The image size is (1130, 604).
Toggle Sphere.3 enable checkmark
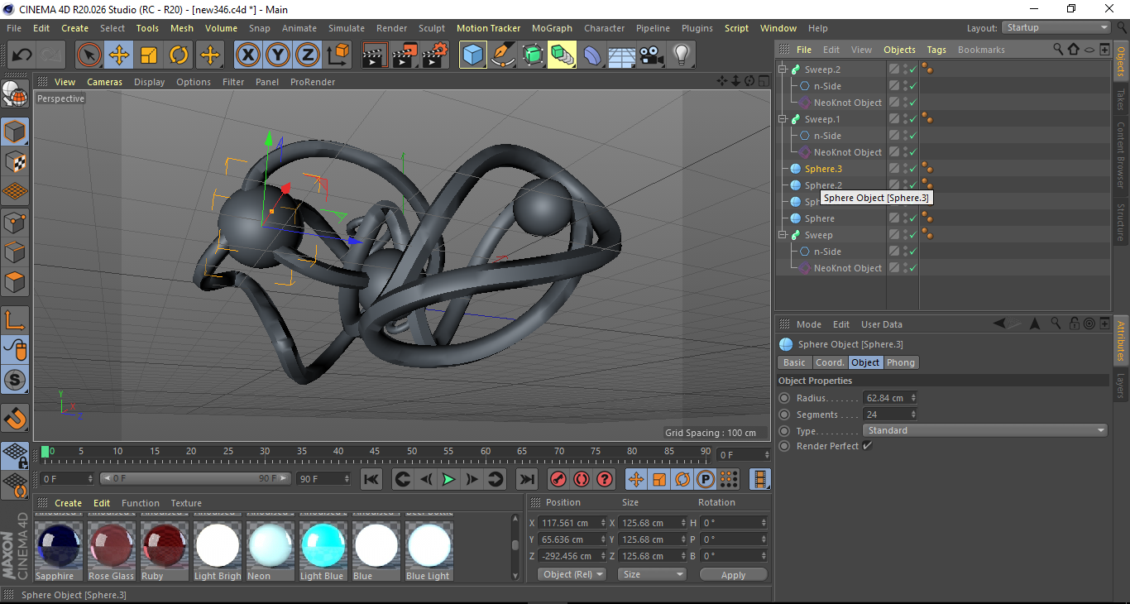[x=912, y=169]
